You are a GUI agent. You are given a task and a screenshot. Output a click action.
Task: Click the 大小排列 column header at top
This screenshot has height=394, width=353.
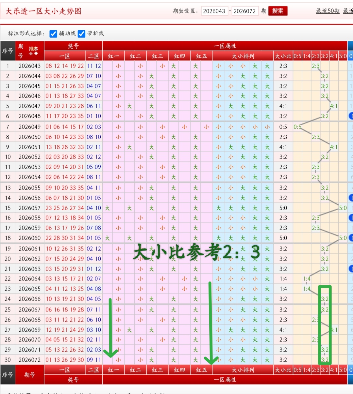(243, 56)
